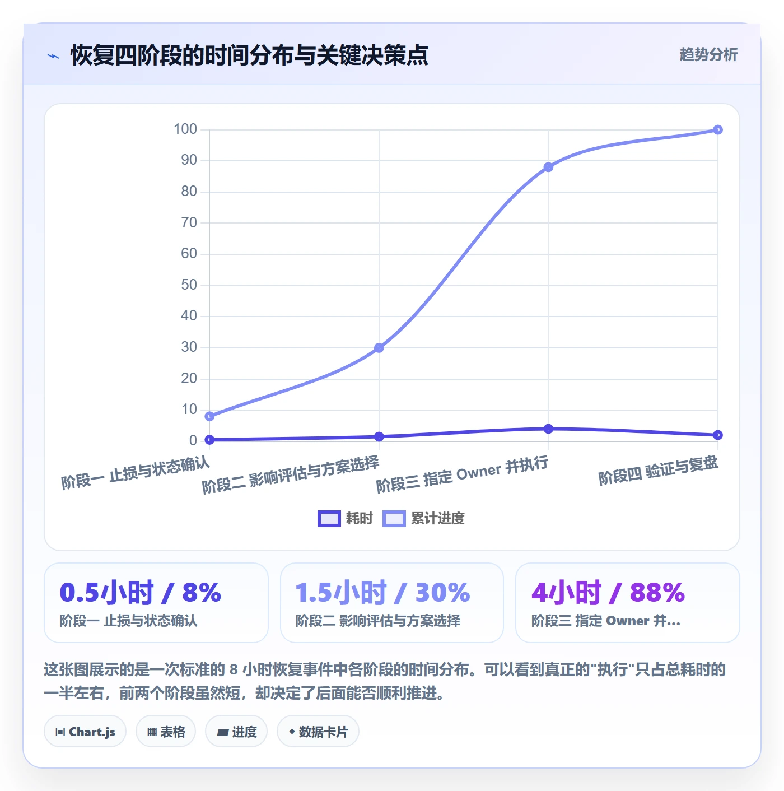This screenshot has width=784, height=791.
Task: Click the 累计进度 point at 100 for 阶段四
Action: pos(717,130)
